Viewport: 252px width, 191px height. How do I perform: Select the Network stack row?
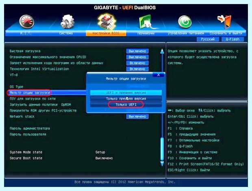22,117
